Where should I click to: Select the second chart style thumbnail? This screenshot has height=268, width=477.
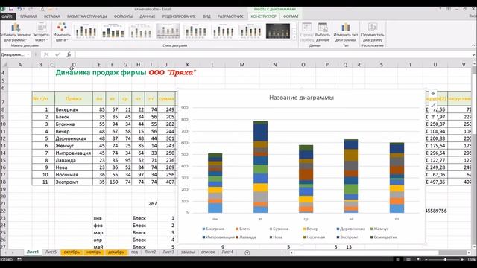coord(113,31)
